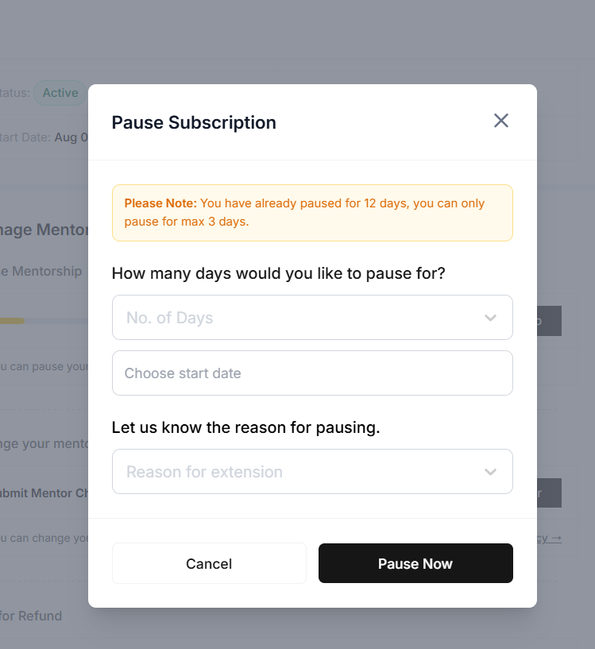This screenshot has width=595, height=649.
Task: Close the Pause Subscription dialog with X
Action: tap(500, 121)
